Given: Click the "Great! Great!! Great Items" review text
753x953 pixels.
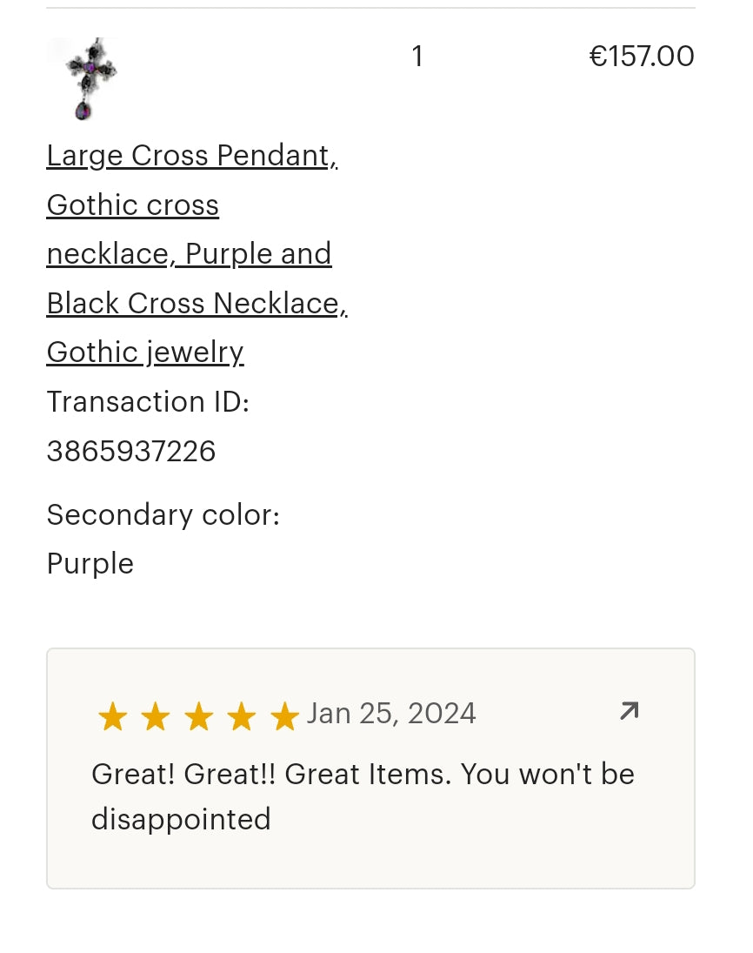Looking at the screenshot, I should click(363, 774).
